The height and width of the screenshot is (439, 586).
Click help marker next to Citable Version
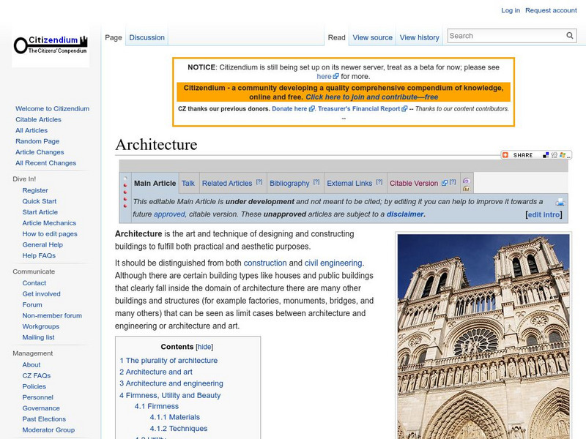pyautogui.click(x=452, y=182)
